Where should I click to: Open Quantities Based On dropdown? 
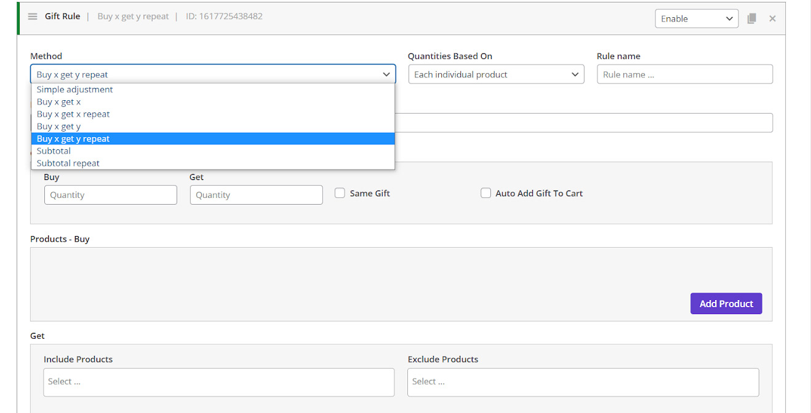[496, 74]
